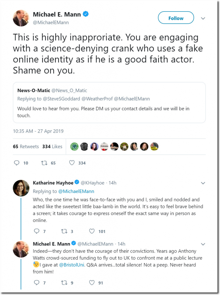Viewport: 220px width, 295px height.
Task: Open Katharine Hayhoe's profile picture
Action: click(21, 188)
